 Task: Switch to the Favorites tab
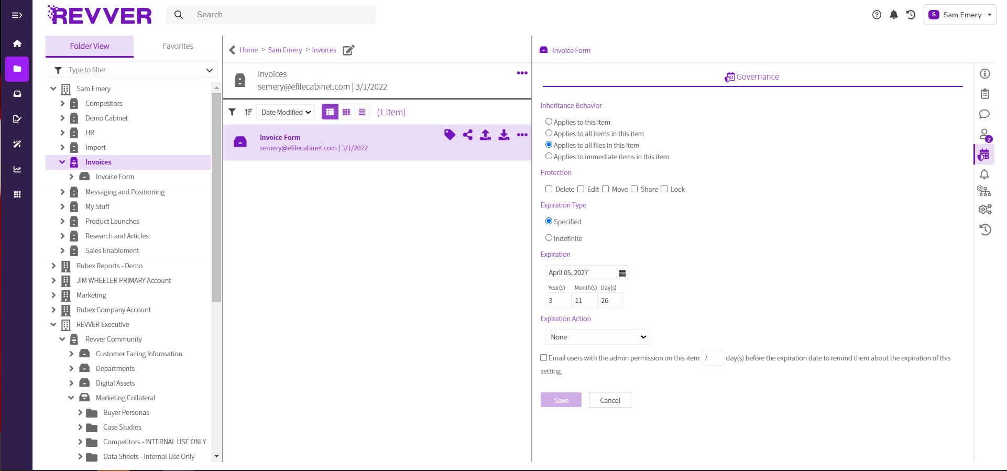pyautogui.click(x=178, y=46)
